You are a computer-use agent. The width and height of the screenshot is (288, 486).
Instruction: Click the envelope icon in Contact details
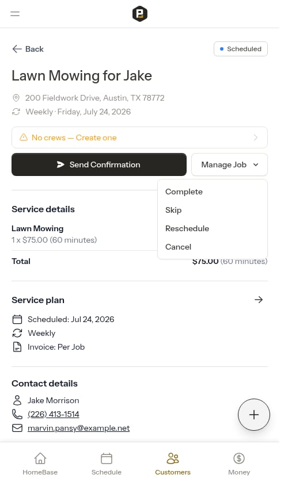coord(17,428)
